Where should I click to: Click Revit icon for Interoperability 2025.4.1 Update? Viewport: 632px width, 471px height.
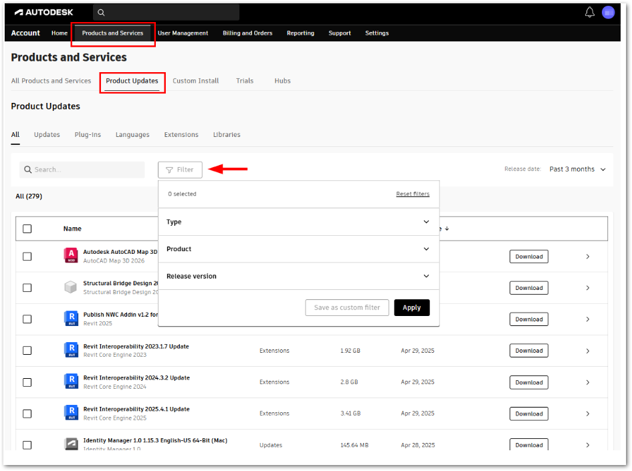71,413
